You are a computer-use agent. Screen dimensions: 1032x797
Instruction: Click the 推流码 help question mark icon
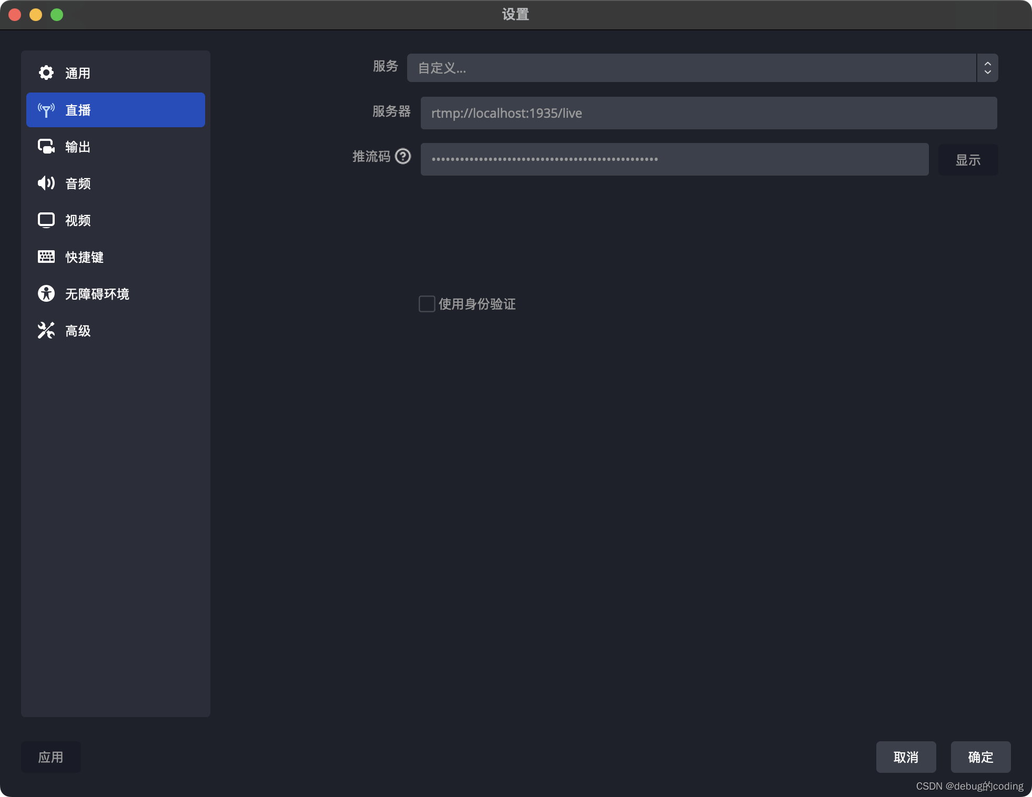click(403, 157)
